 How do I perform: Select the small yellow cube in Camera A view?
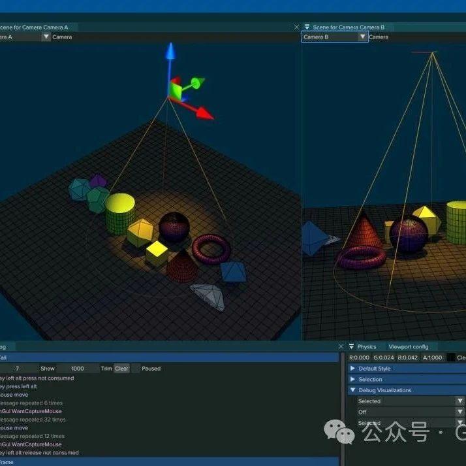point(157,254)
